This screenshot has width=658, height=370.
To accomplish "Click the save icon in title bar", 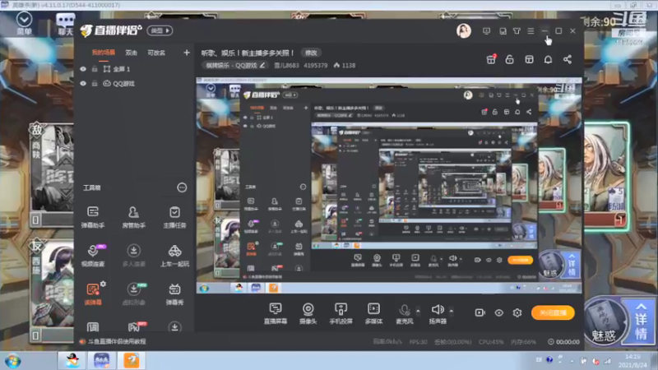I will tap(503, 30).
